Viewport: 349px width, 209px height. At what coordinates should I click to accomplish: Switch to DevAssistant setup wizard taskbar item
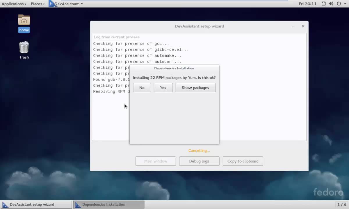click(36, 204)
